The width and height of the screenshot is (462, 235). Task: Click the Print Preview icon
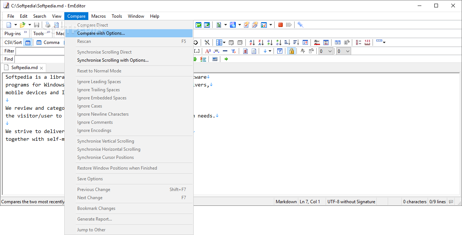tap(56, 25)
